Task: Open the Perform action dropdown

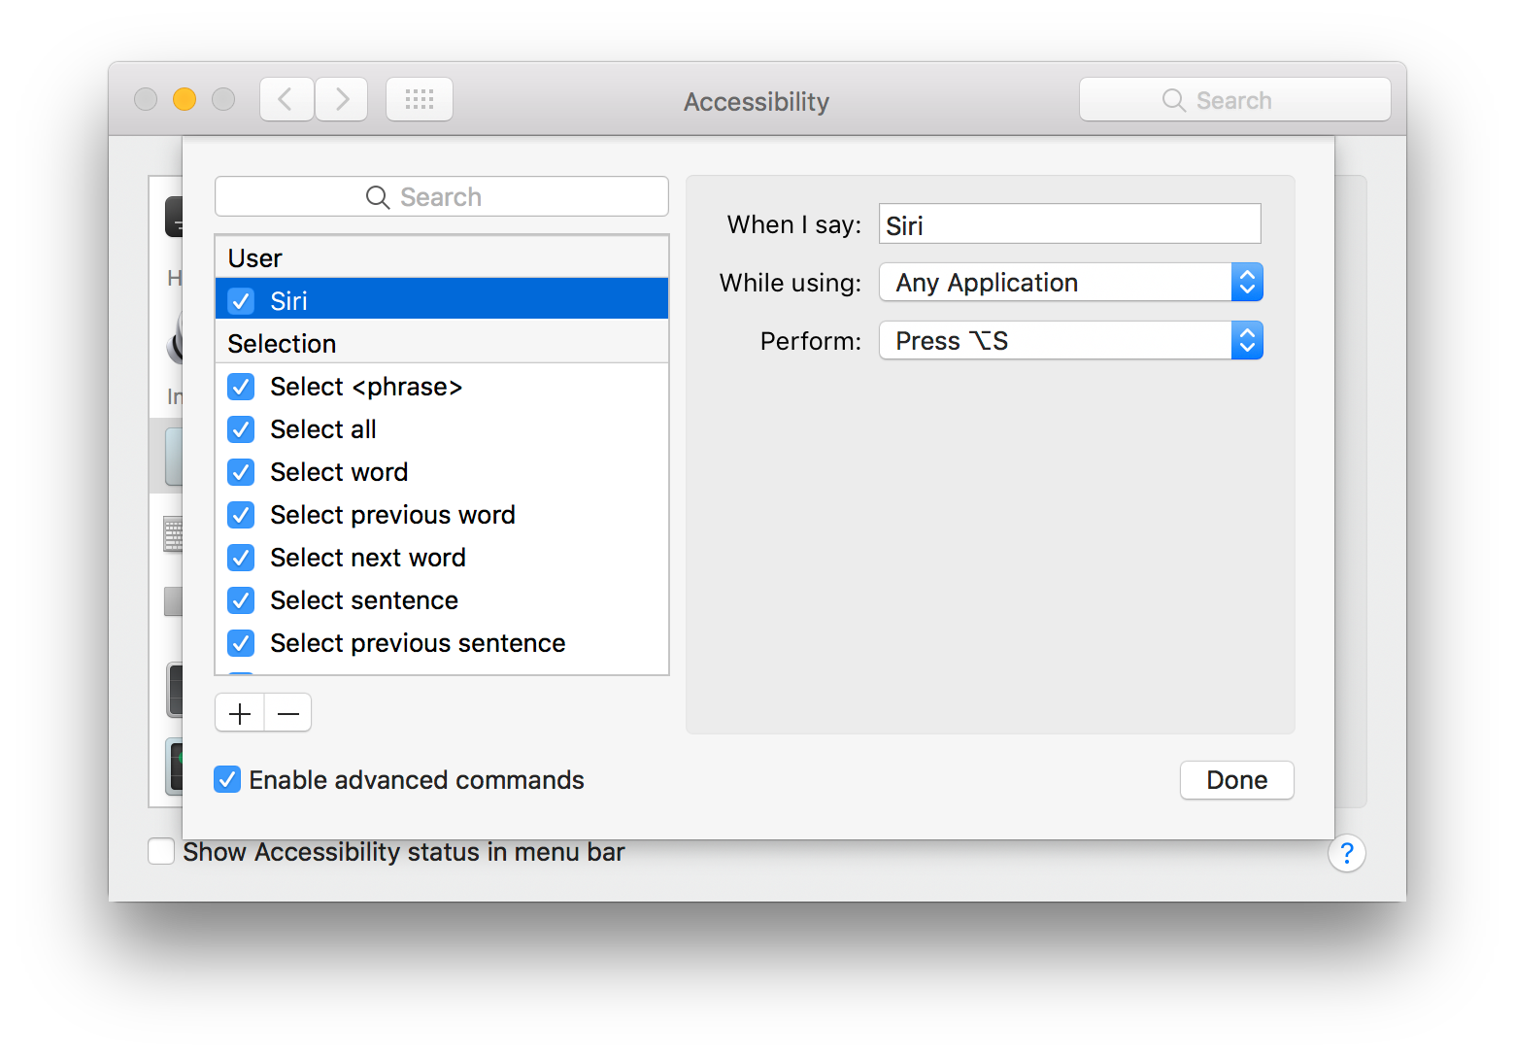Action: pos(1071,341)
